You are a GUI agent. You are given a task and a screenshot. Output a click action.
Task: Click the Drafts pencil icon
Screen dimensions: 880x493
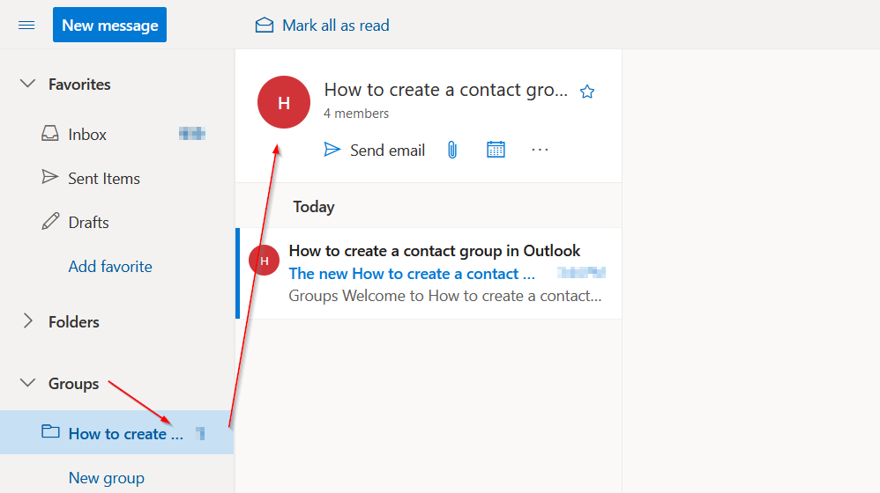click(x=50, y=221)
